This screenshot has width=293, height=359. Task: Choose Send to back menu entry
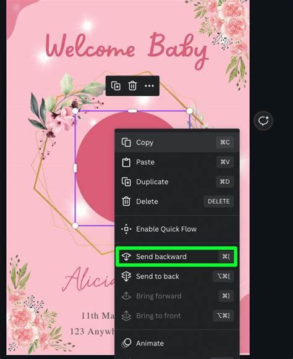177,276
